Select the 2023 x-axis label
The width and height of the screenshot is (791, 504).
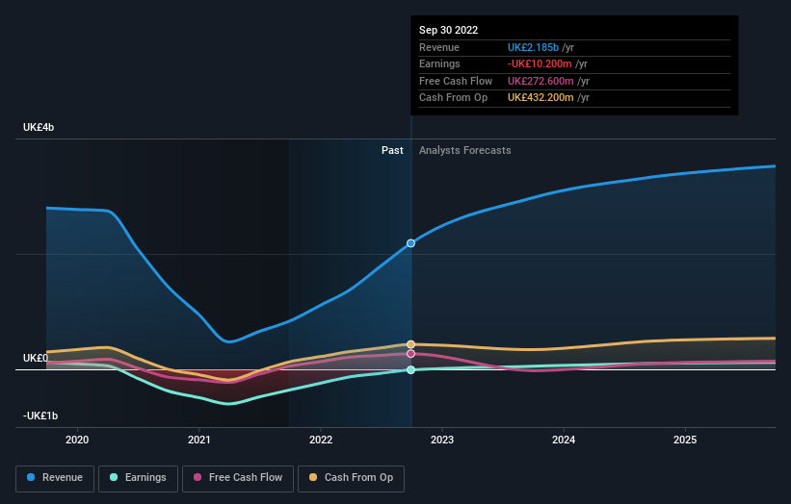[442, 441]
